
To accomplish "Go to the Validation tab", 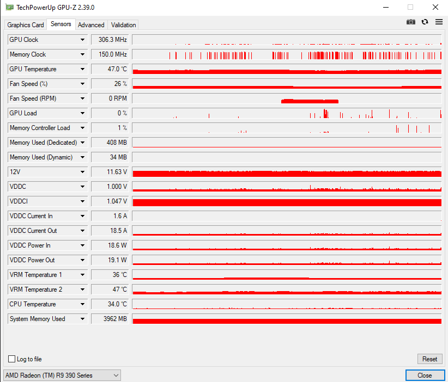I will (123, 25).
